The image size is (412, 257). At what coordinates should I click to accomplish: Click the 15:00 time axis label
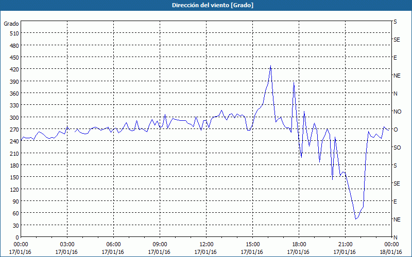[252, 245]
